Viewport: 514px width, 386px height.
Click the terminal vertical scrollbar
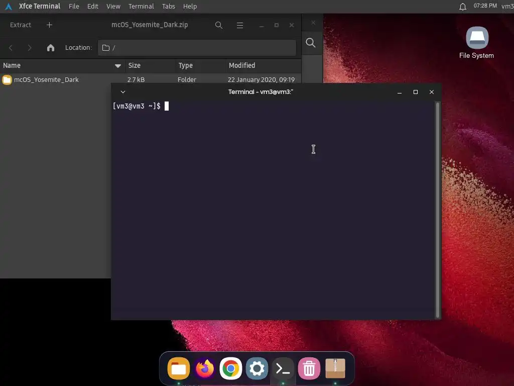pos(437,210)
